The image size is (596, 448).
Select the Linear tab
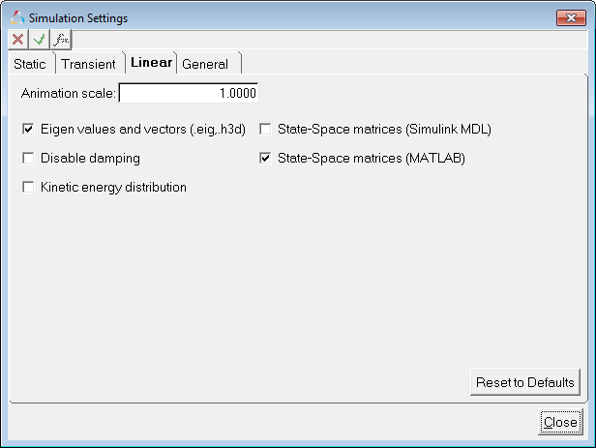click(151, 63)
